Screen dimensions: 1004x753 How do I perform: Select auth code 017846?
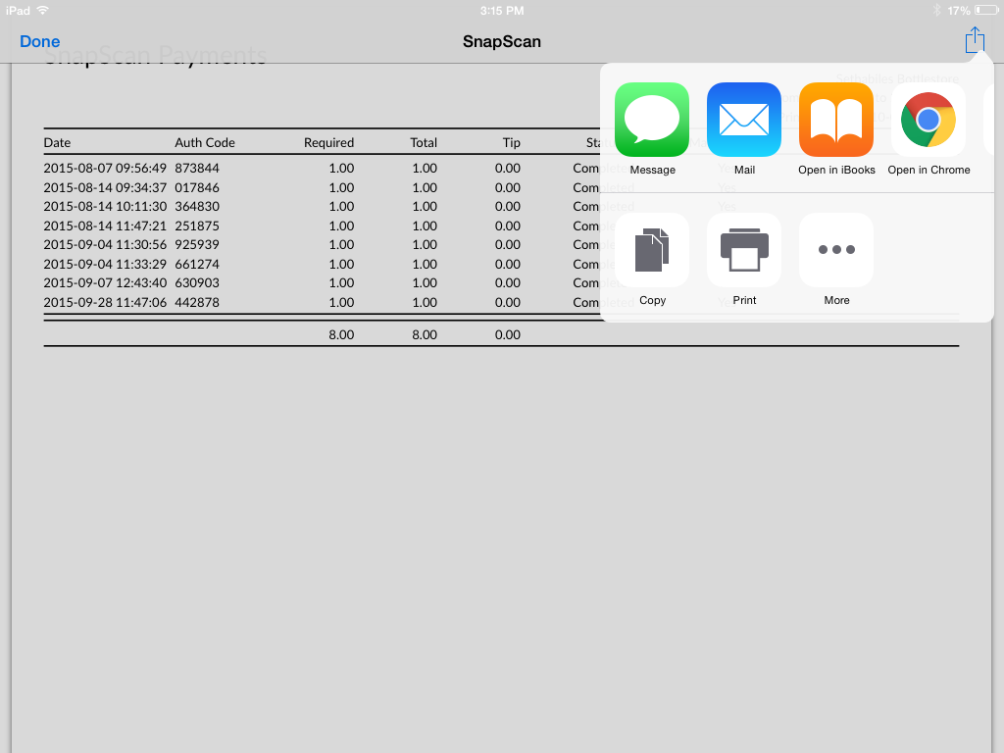pyautogui.click(x=197, y=187)
